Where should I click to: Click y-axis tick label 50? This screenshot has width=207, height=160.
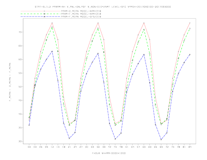[x=20, y=87]
